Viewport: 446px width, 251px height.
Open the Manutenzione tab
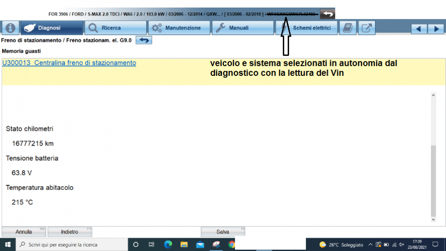point(179,28)
